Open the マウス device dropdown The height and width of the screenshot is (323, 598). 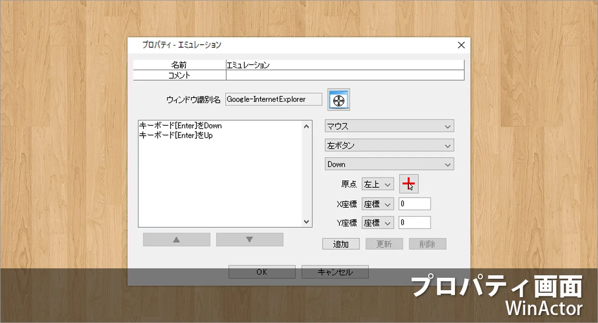click(x=389, y=126)
